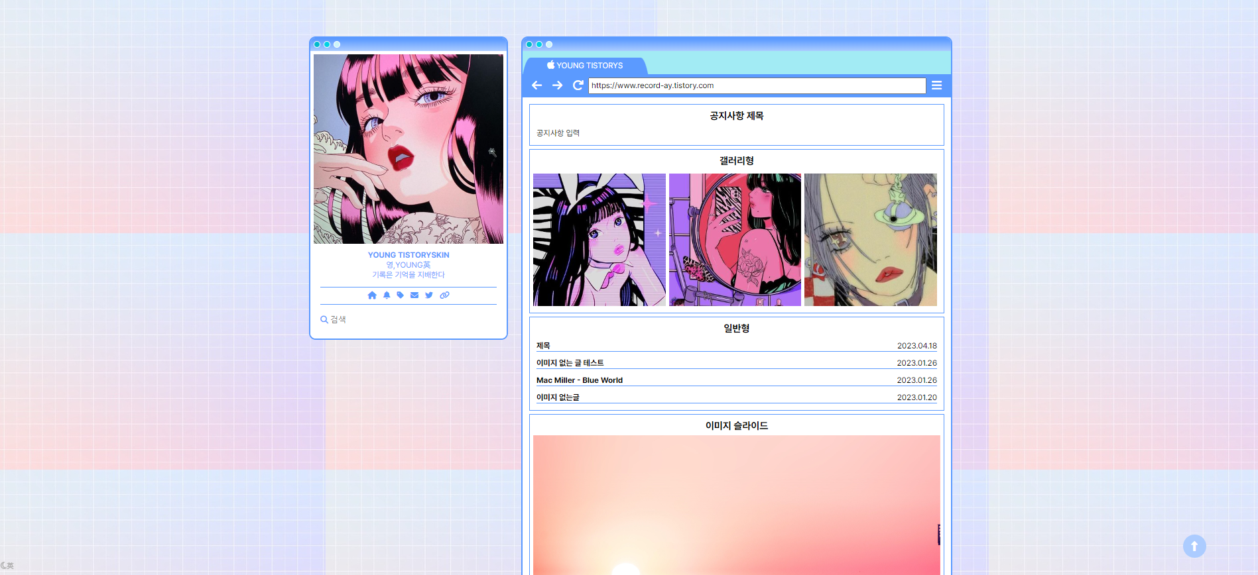
Task: Click the apple icon in YOUNG TISTORYS tab
Action: pyautogui.click(x=550, y=65)
